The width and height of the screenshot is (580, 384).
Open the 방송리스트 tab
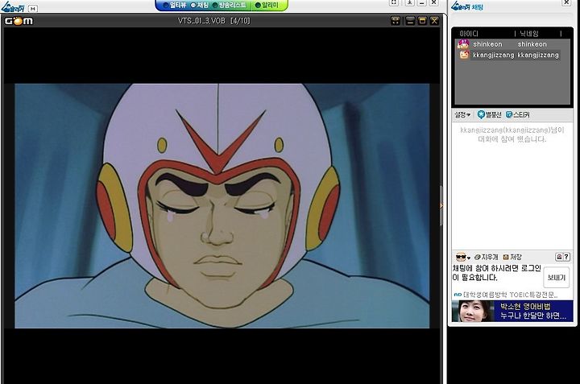click(x=230, y=5)
